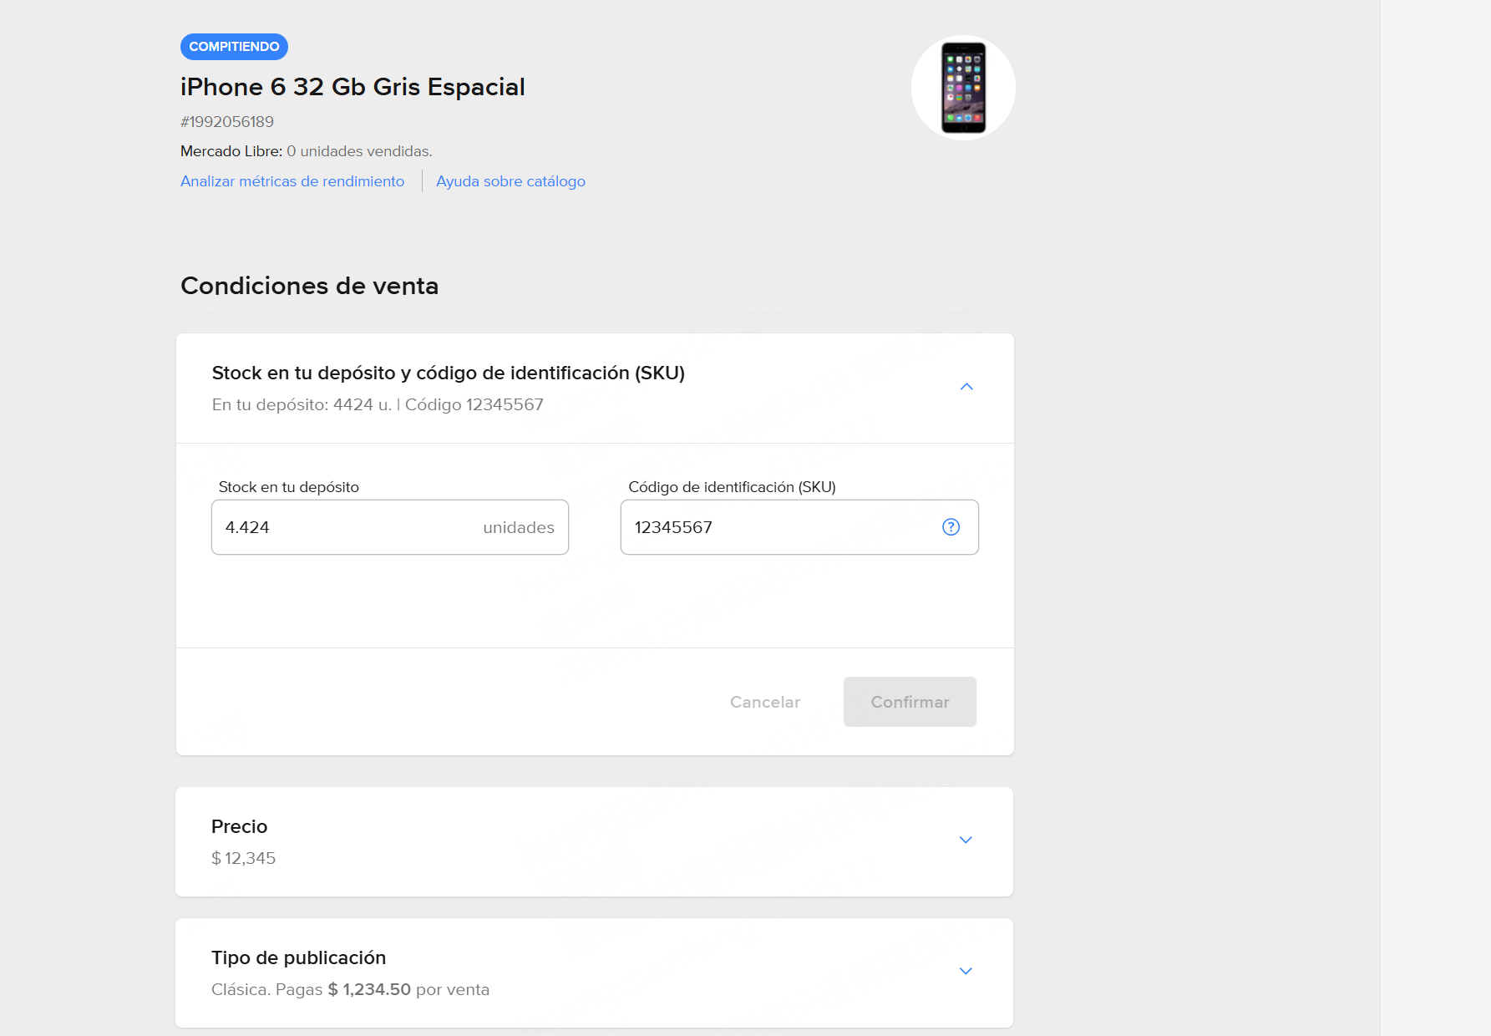
Task: Expand the Tipo de publicación chevron
Action: tap(966, 972)
